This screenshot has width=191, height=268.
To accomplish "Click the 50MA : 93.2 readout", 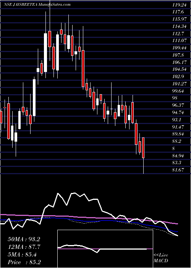I will (24, 239).
